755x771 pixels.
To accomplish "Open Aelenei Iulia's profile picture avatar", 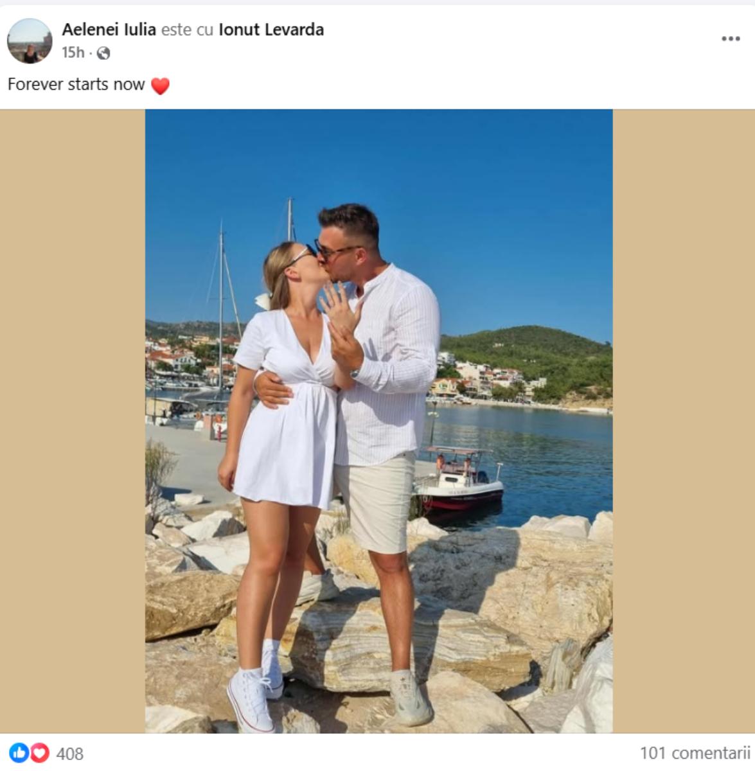I will tap(30, 40).
